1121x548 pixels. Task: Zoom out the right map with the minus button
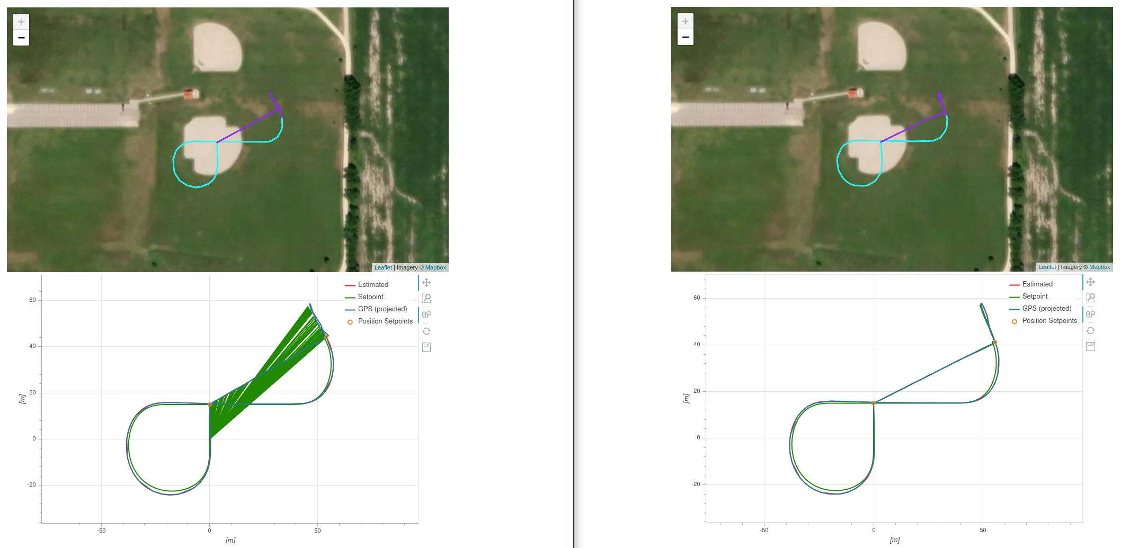pos(685,37)
